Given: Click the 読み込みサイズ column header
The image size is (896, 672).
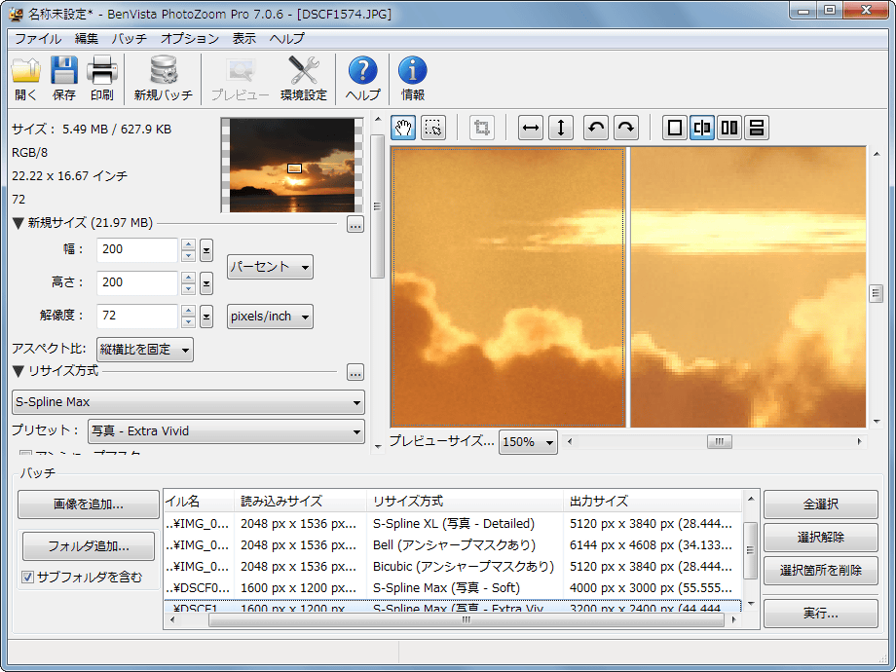Looking at the screenshot, I should (301, 502).
